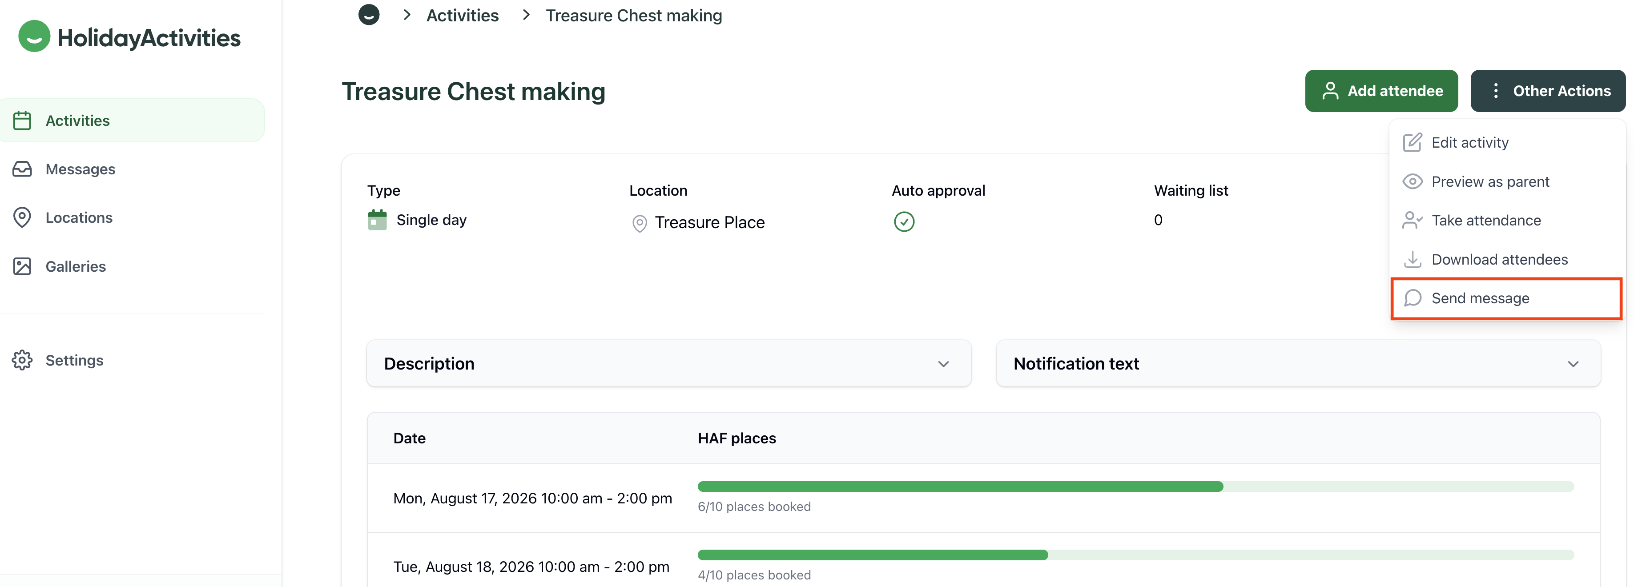
Task: Click the person icon on Add attendee
Action: [x=1330, y=91]
